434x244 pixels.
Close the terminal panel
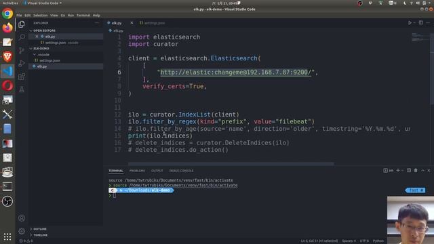coord(429,170)
